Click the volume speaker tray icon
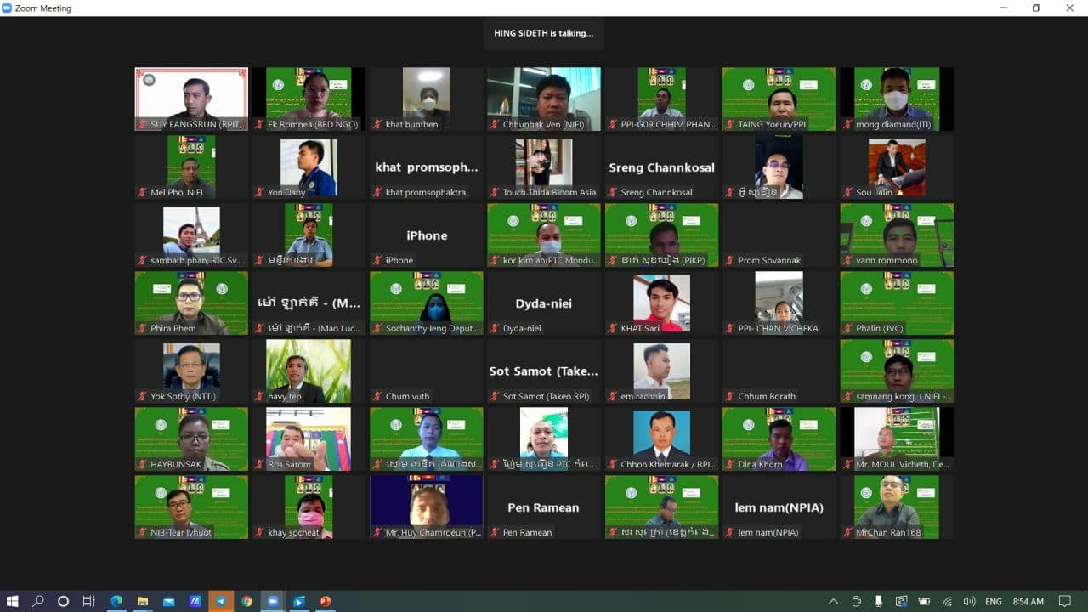 969,601
